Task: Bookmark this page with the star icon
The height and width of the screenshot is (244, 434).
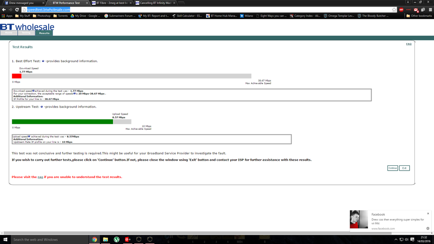Action: click(x=394, y=10)
